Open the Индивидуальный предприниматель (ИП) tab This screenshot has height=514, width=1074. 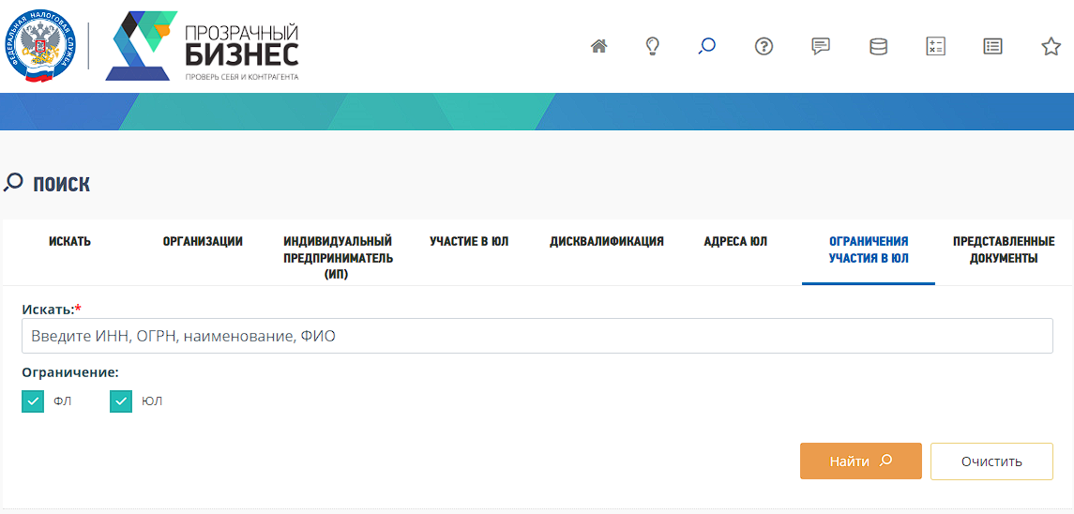338,258
